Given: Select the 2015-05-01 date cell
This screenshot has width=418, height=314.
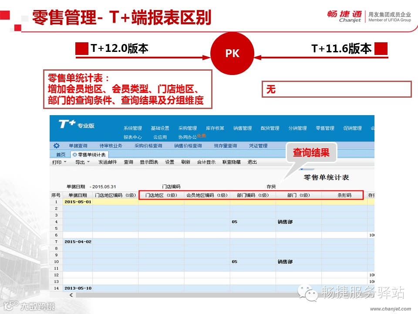Looking at the screenshot, I should (x=78, y=202).
